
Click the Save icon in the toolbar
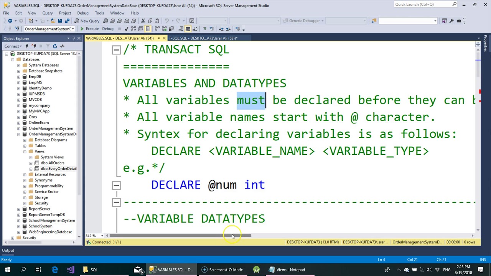coord(60,21)
